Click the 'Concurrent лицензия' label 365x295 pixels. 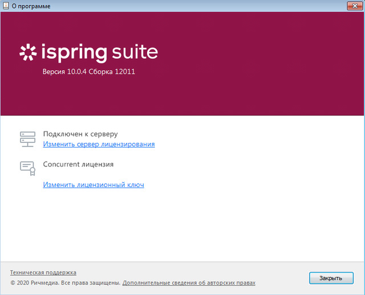click(x=78, y=164)
